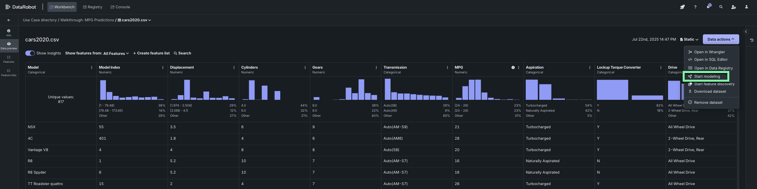Click the rocket icon in top bar
The width and height of the screenshot is (757, 189).
[682, 7]
